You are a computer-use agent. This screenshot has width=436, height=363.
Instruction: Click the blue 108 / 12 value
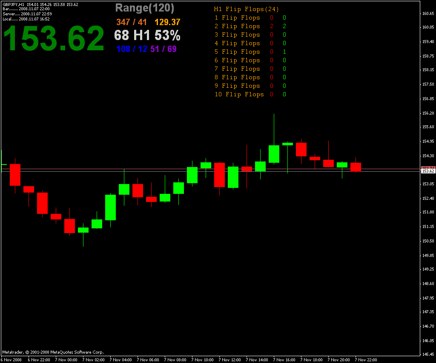132,49
